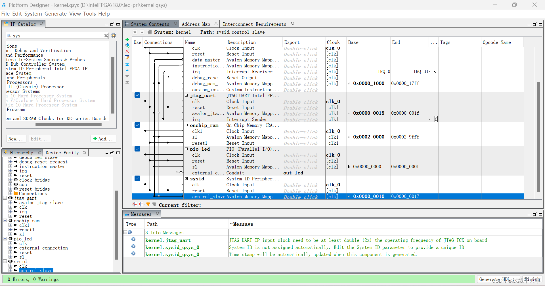The width and height of the screenshot is (545, 286).
Task: Close the IP Catalog tab with its X
Action: pyautogui.click(x=42, y=24)
